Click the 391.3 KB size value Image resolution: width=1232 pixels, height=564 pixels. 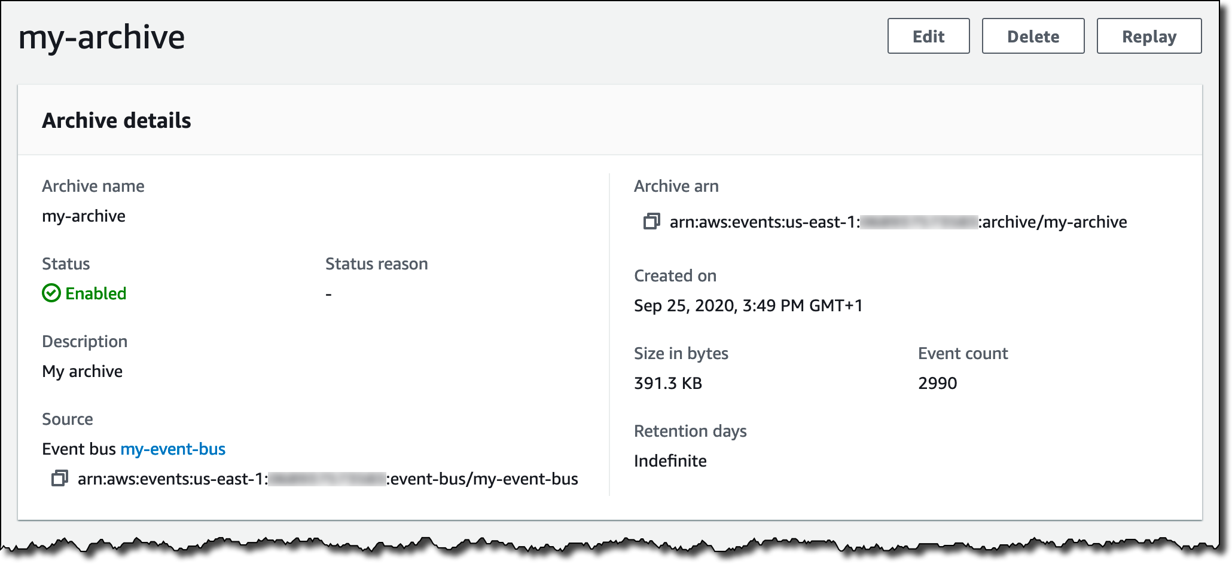[668, 383]
